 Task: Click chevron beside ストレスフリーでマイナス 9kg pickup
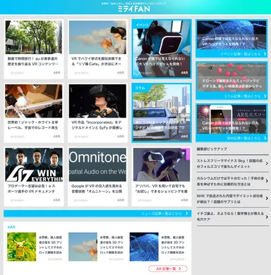[267, 163]
